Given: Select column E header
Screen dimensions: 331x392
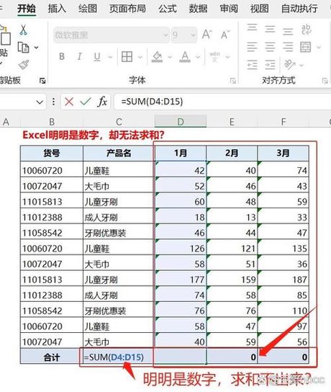Looking at the screenshot, I should pos(232,122).
